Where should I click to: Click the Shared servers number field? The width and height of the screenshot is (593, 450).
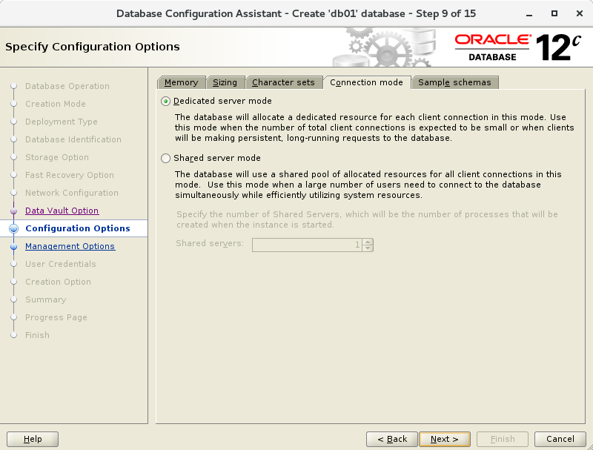pos(307,245)
